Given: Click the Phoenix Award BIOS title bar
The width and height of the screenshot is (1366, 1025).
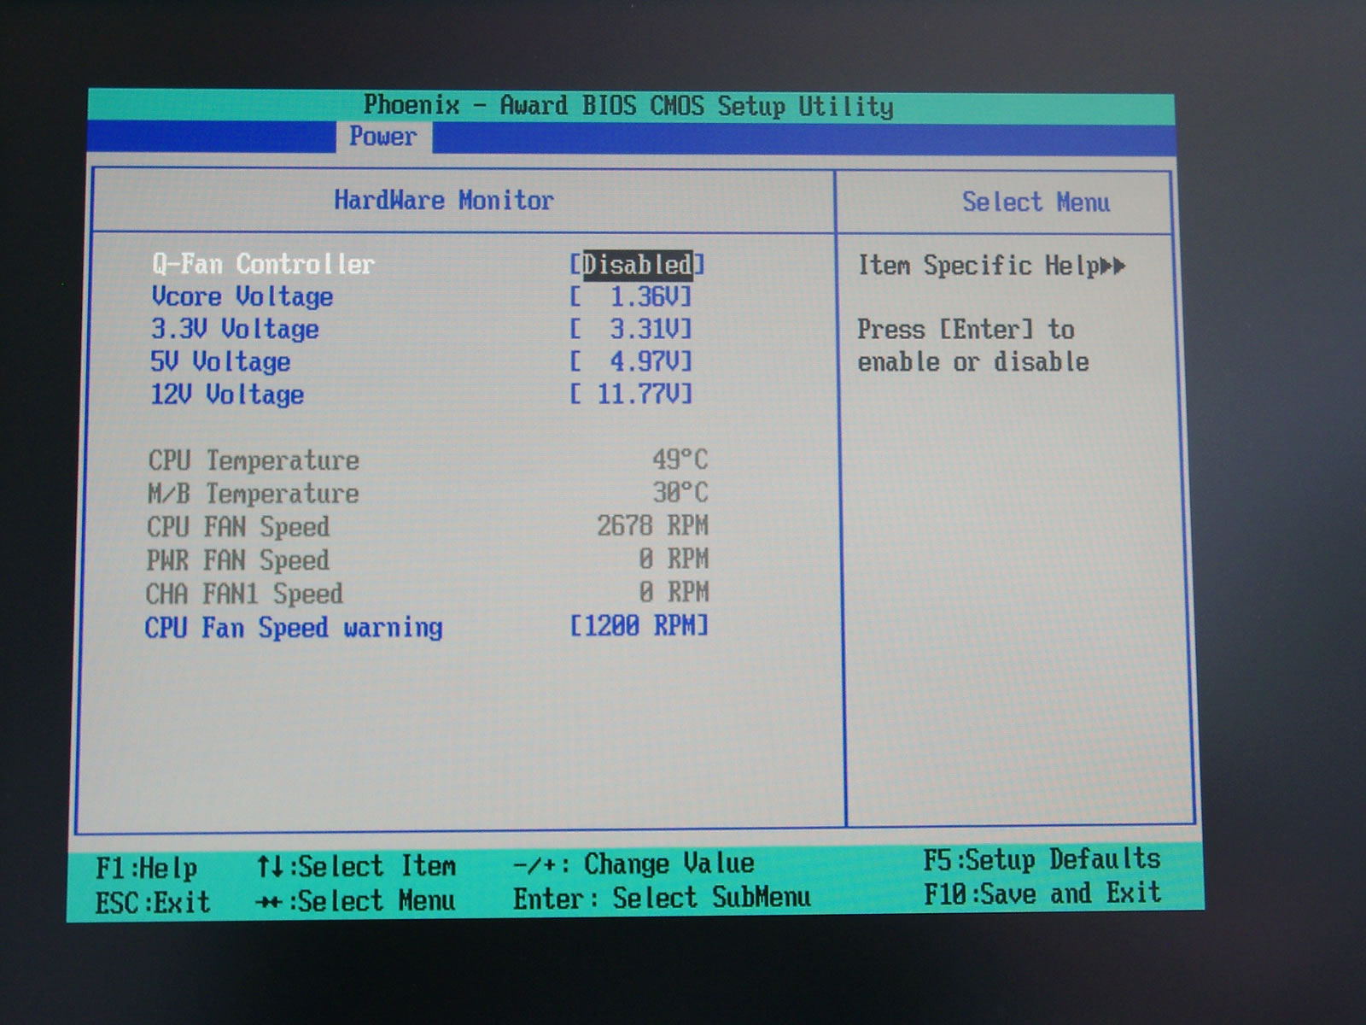Looking at the screenshot, I should point(629,106).
